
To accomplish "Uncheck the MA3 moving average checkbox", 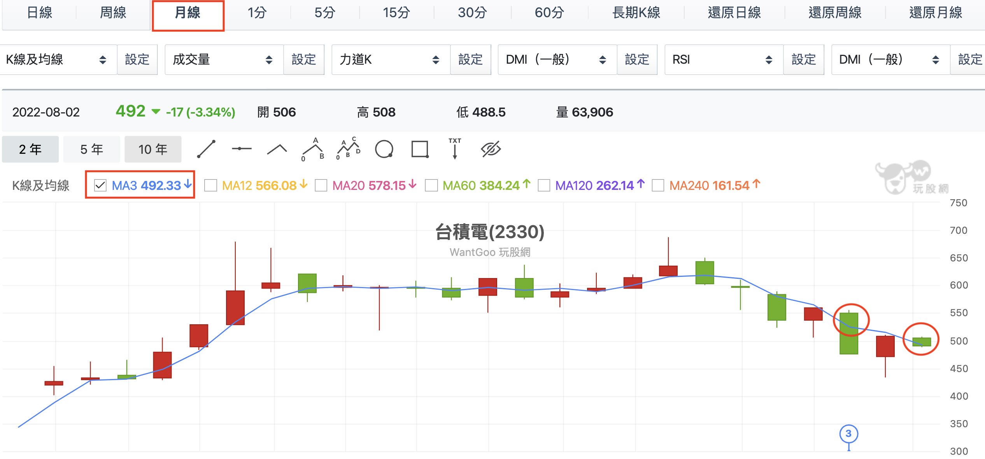I will [100, 185].
